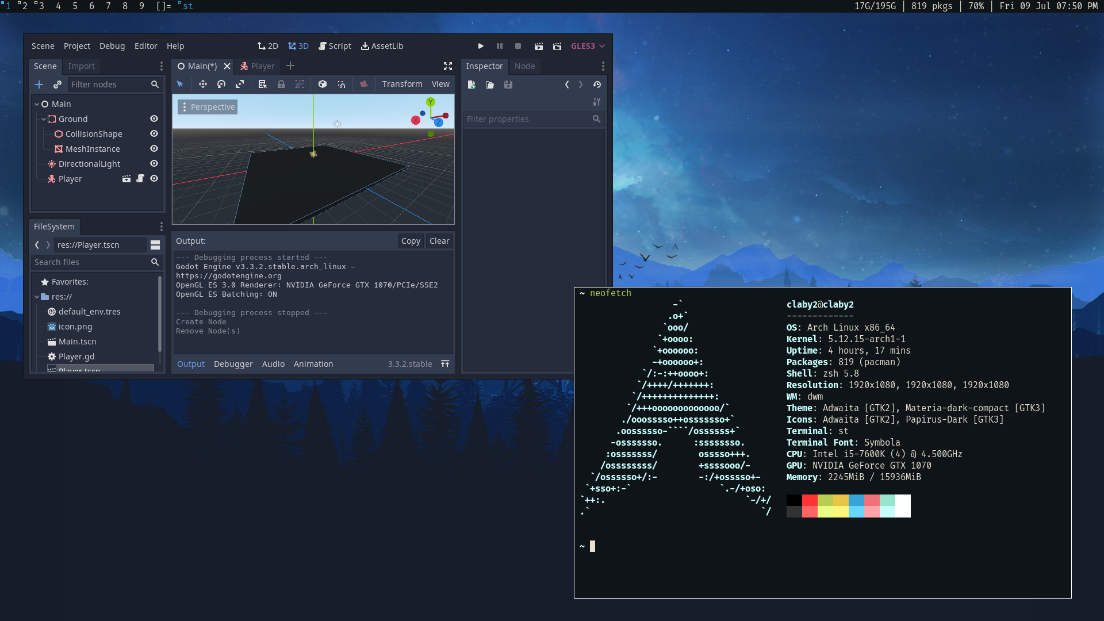
Task: Toggle distraction free mode
Action: tap(448, 66)
